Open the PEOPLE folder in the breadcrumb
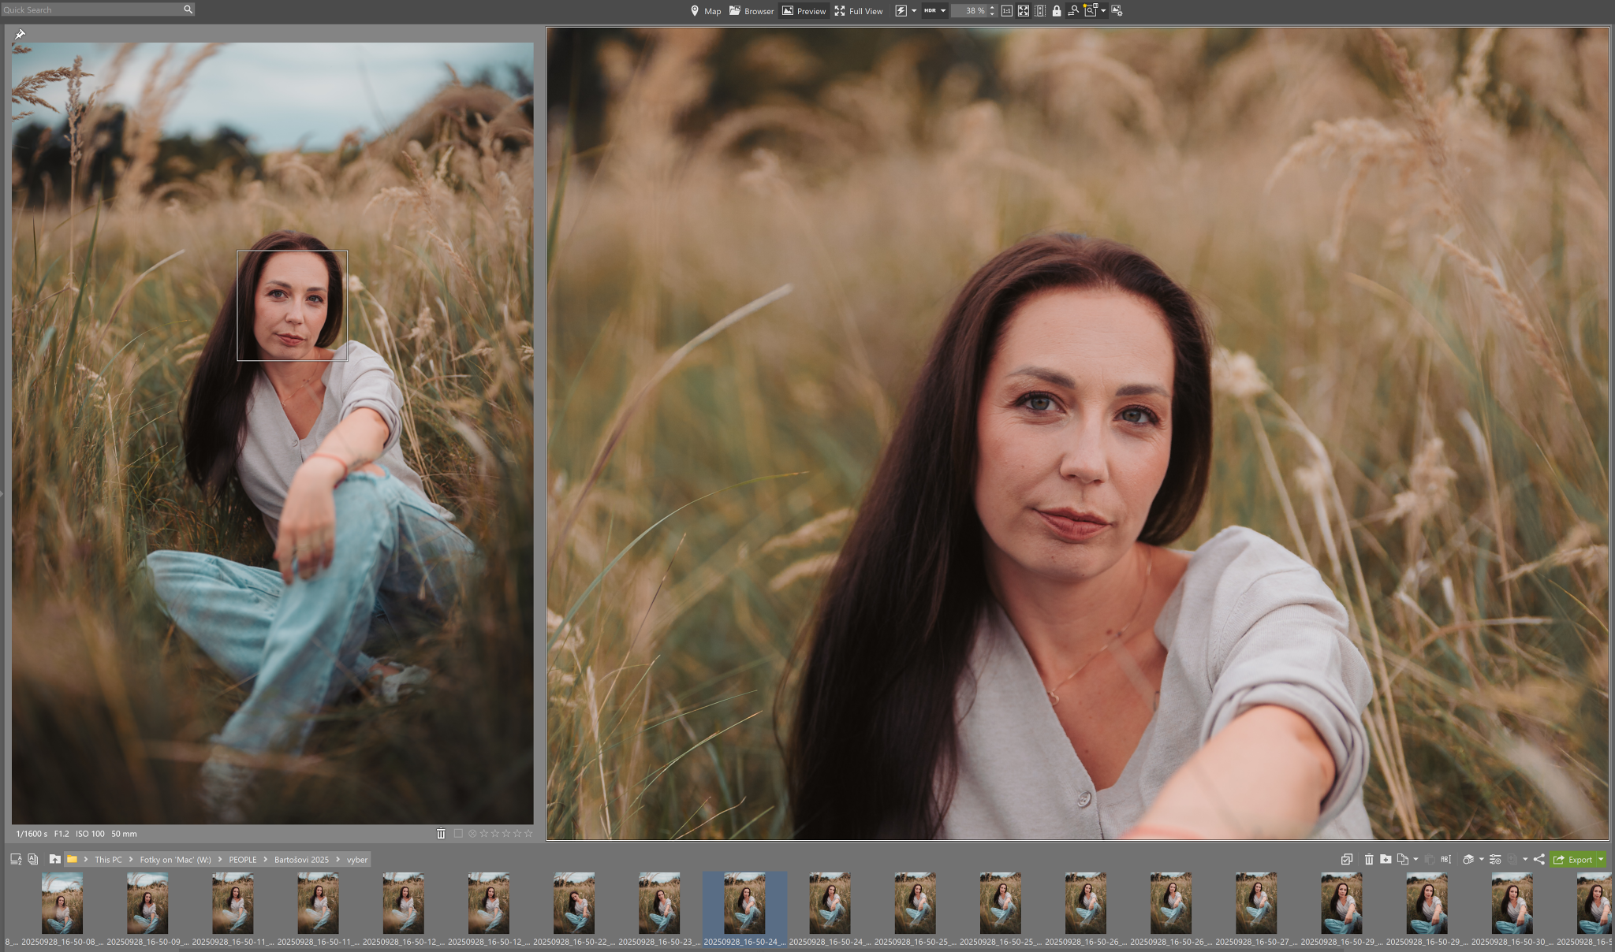The width and height of the screenshot is (1615, 952). [x=242, y=860]
